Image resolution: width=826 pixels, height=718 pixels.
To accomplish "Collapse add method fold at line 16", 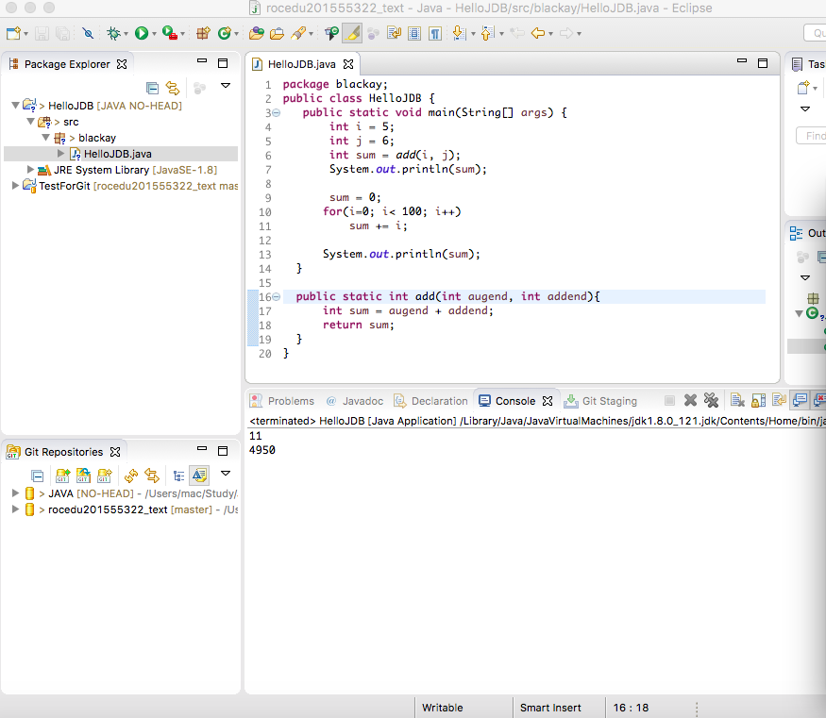I will (276, 297).
